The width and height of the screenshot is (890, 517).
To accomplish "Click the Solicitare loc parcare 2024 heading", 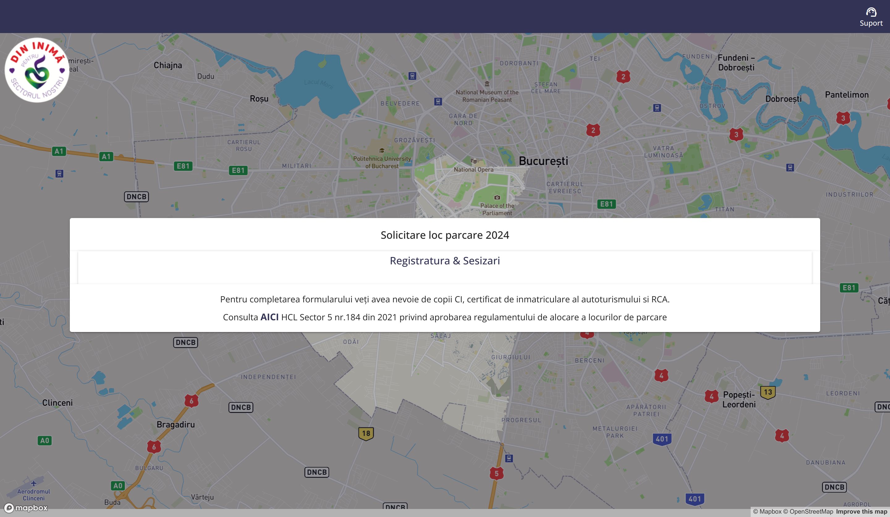I will (445, 235).
